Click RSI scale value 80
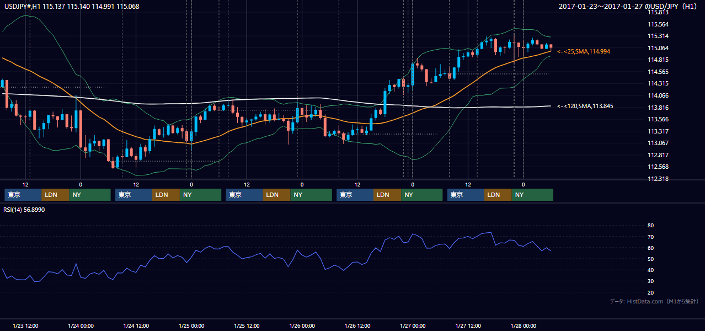This screenshot has height=331, width=705. [650, 226]
